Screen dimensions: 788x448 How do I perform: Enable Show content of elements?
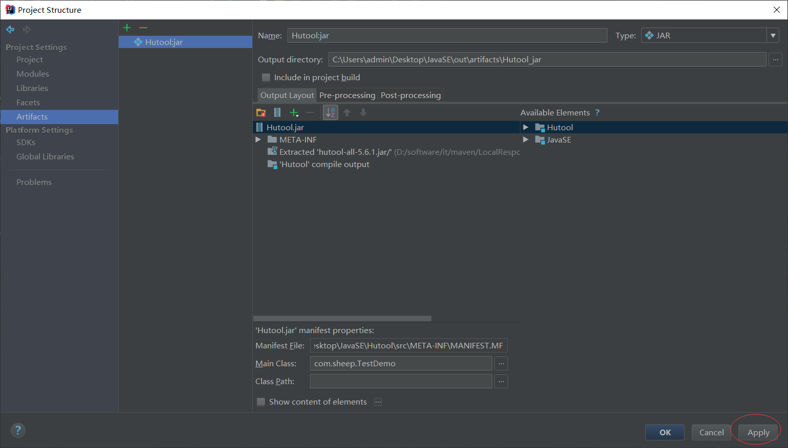point(261,402)
